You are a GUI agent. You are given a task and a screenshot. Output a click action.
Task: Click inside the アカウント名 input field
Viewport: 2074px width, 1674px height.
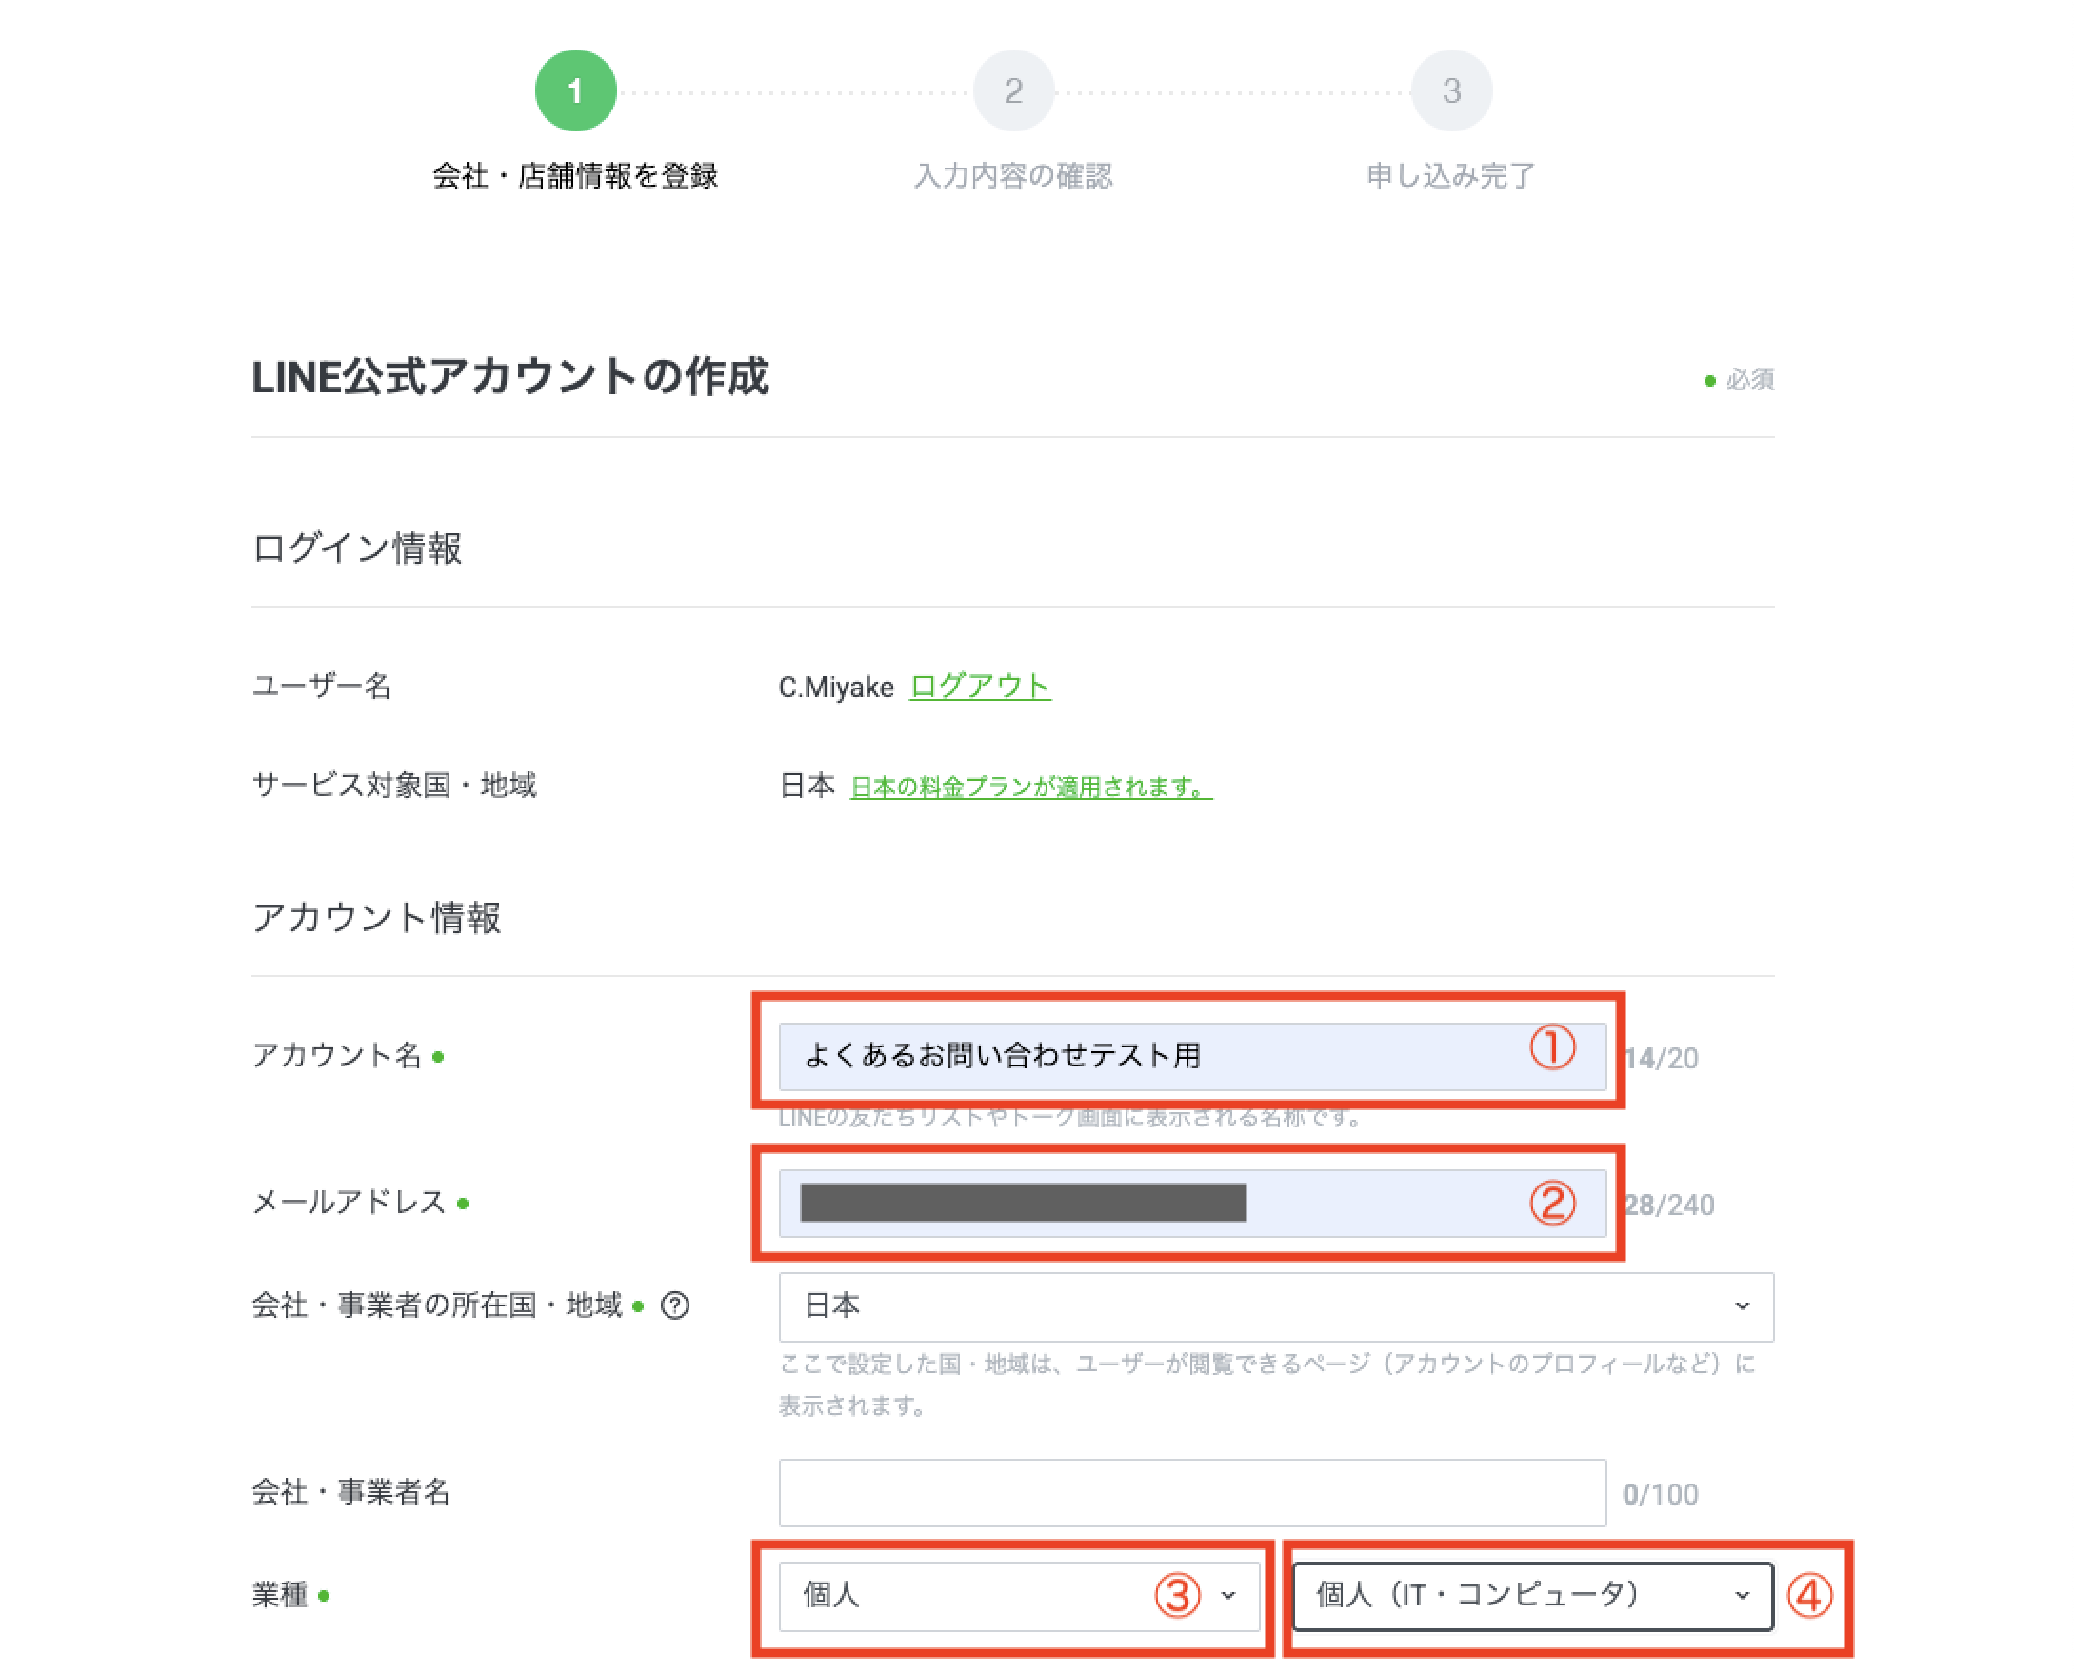pyautogui.click(x=1108, y=1056)
